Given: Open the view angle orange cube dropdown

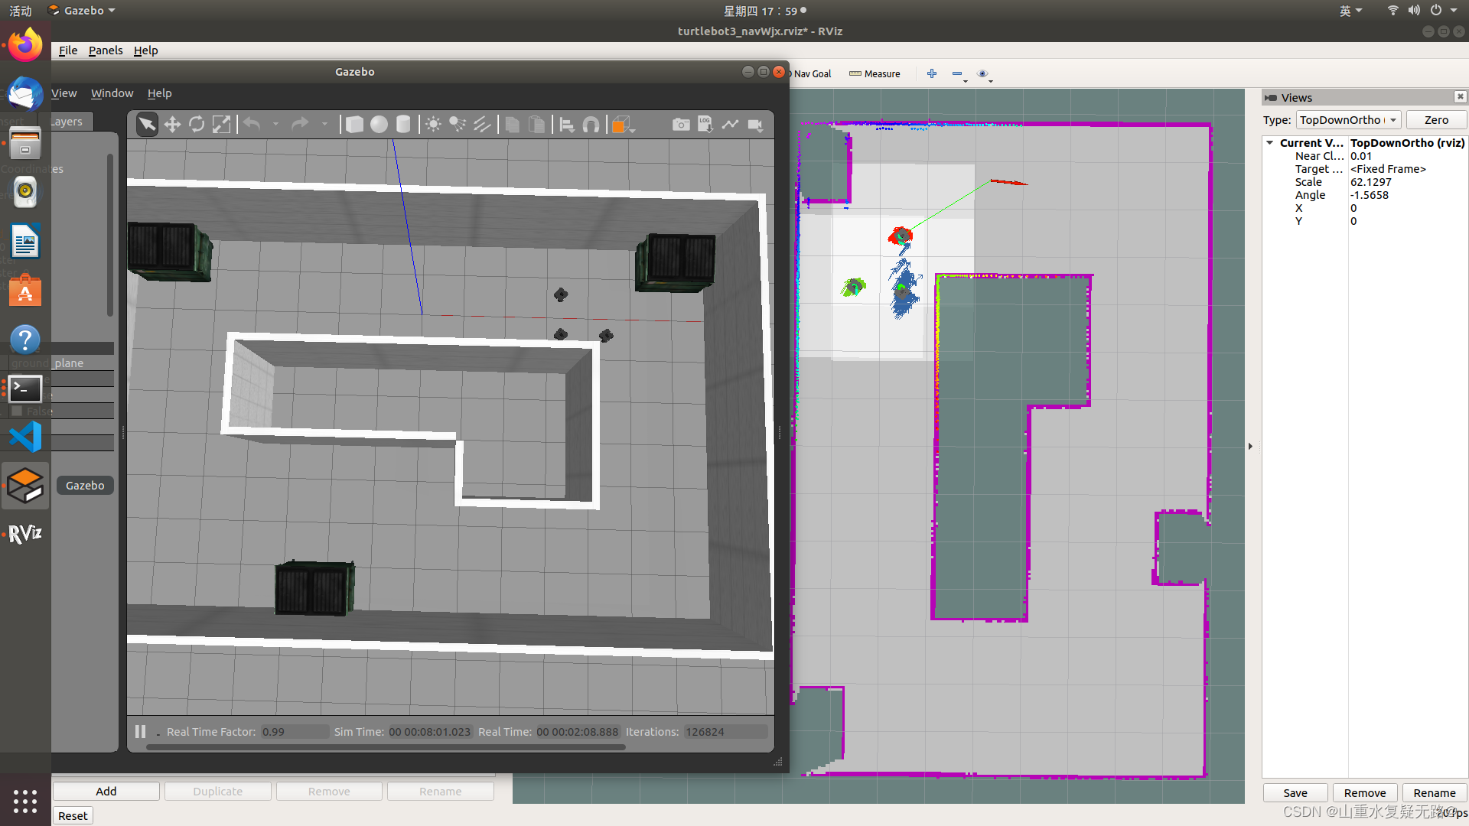Looking at the screenshot, I should tap(634, 130).
